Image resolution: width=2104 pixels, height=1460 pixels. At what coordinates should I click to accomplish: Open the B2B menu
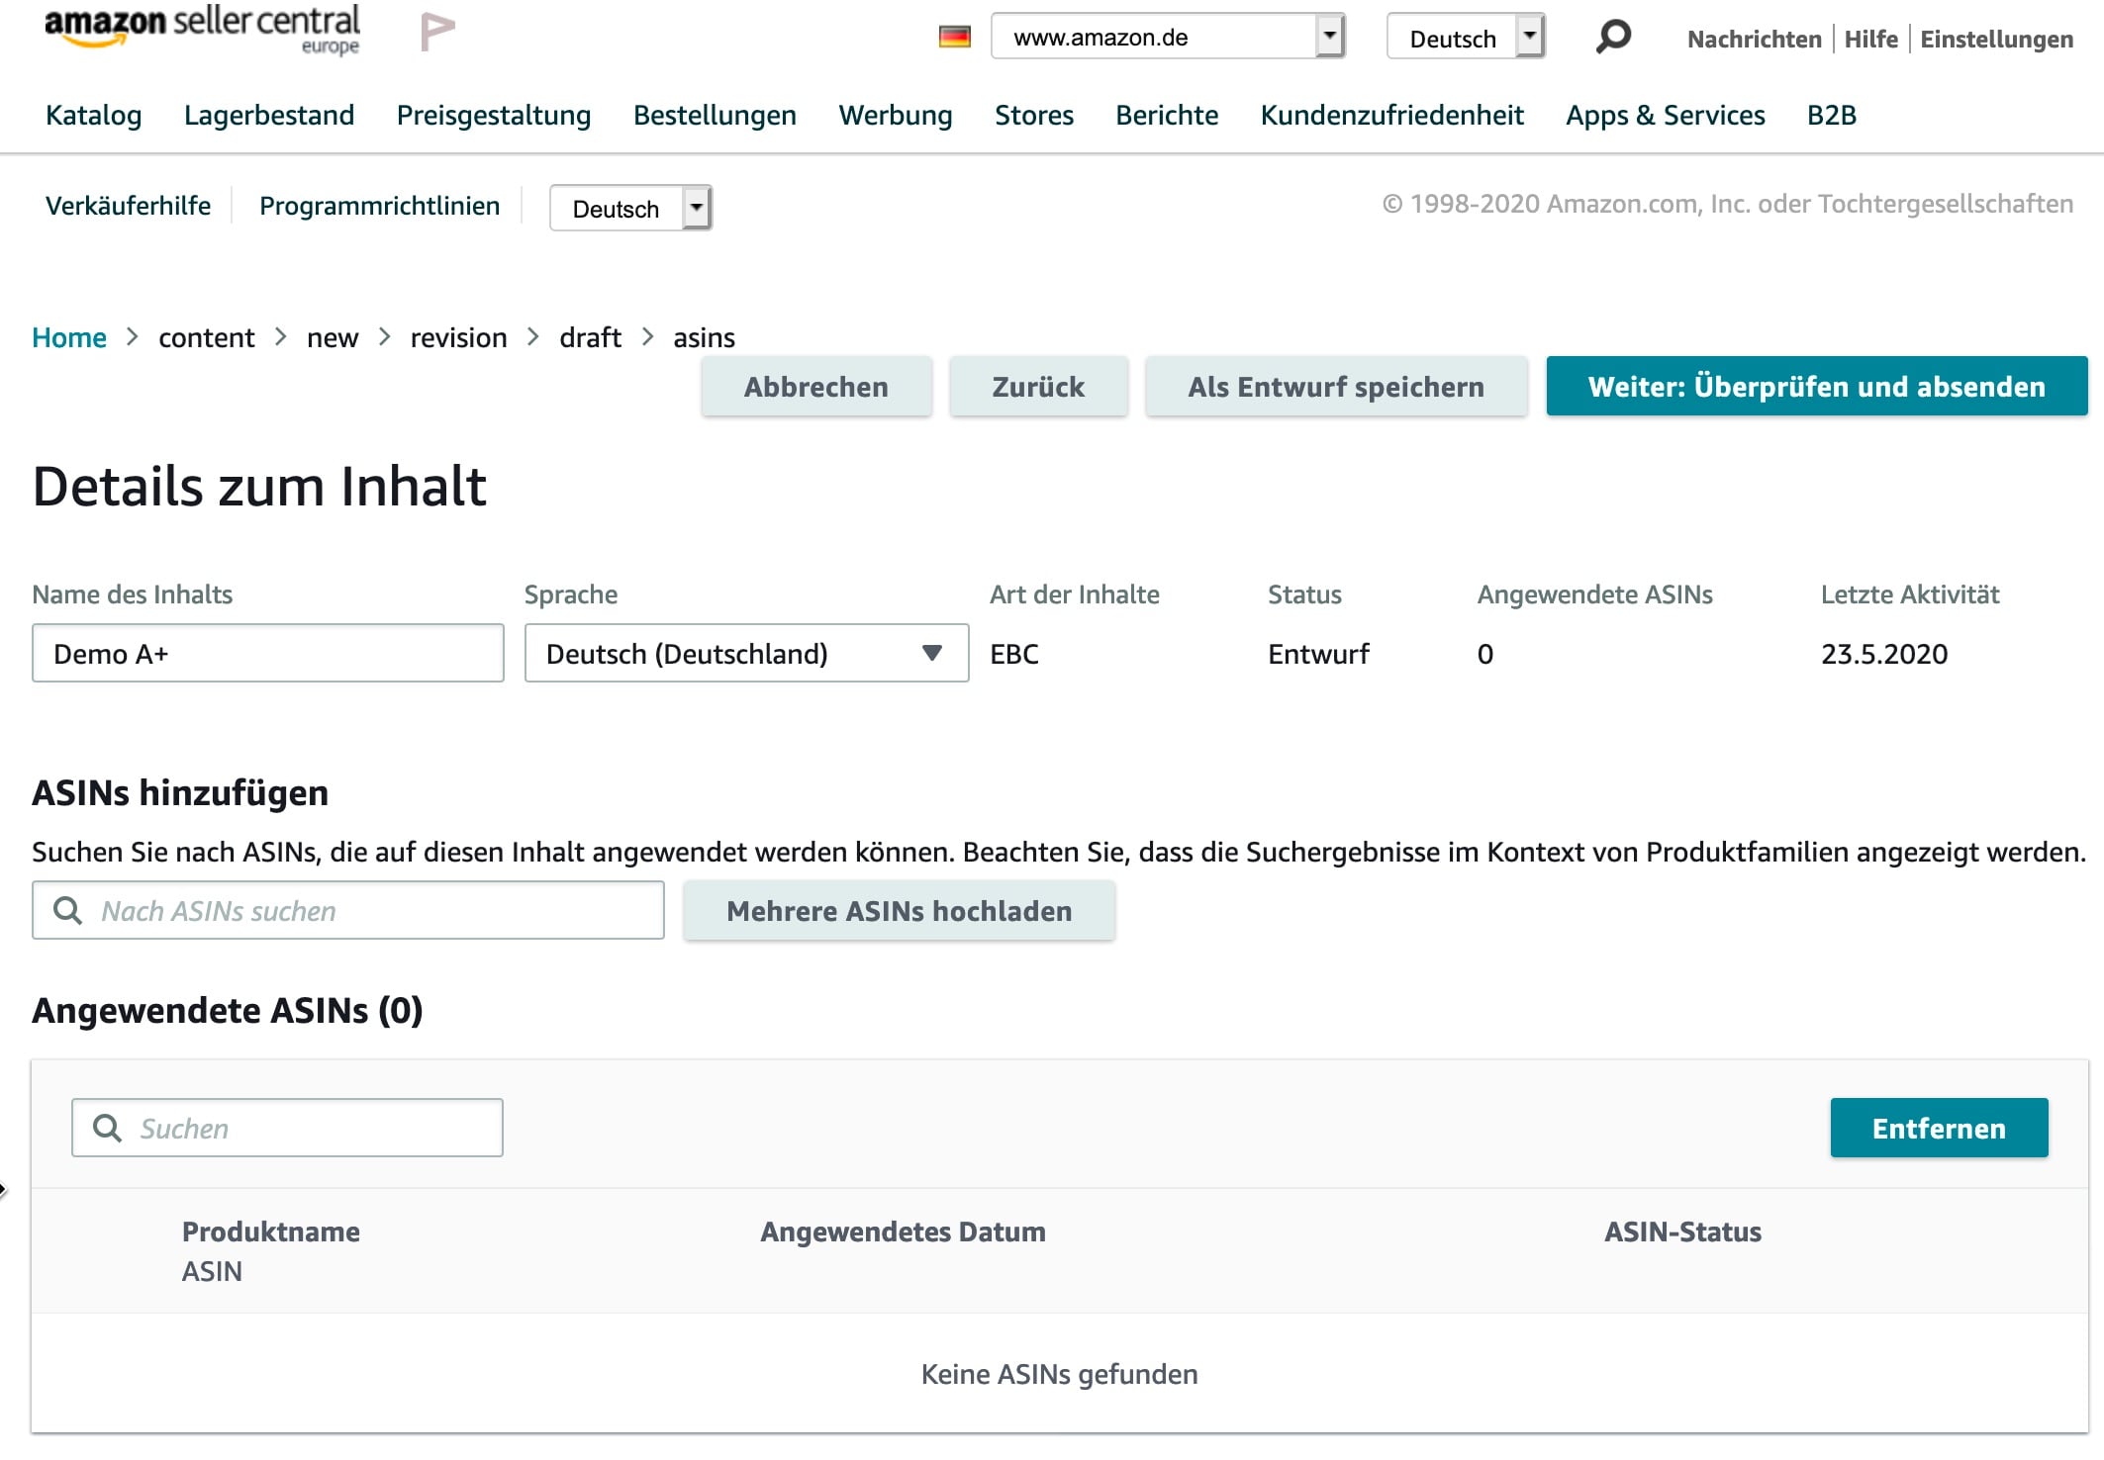[1832, 115]
